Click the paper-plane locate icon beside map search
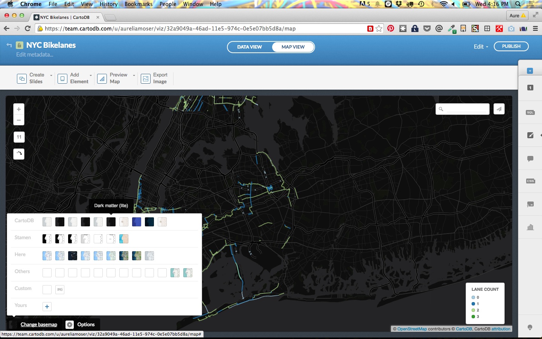Image resolution: width=542 pixels, height=339 pixels. (499, 109)
